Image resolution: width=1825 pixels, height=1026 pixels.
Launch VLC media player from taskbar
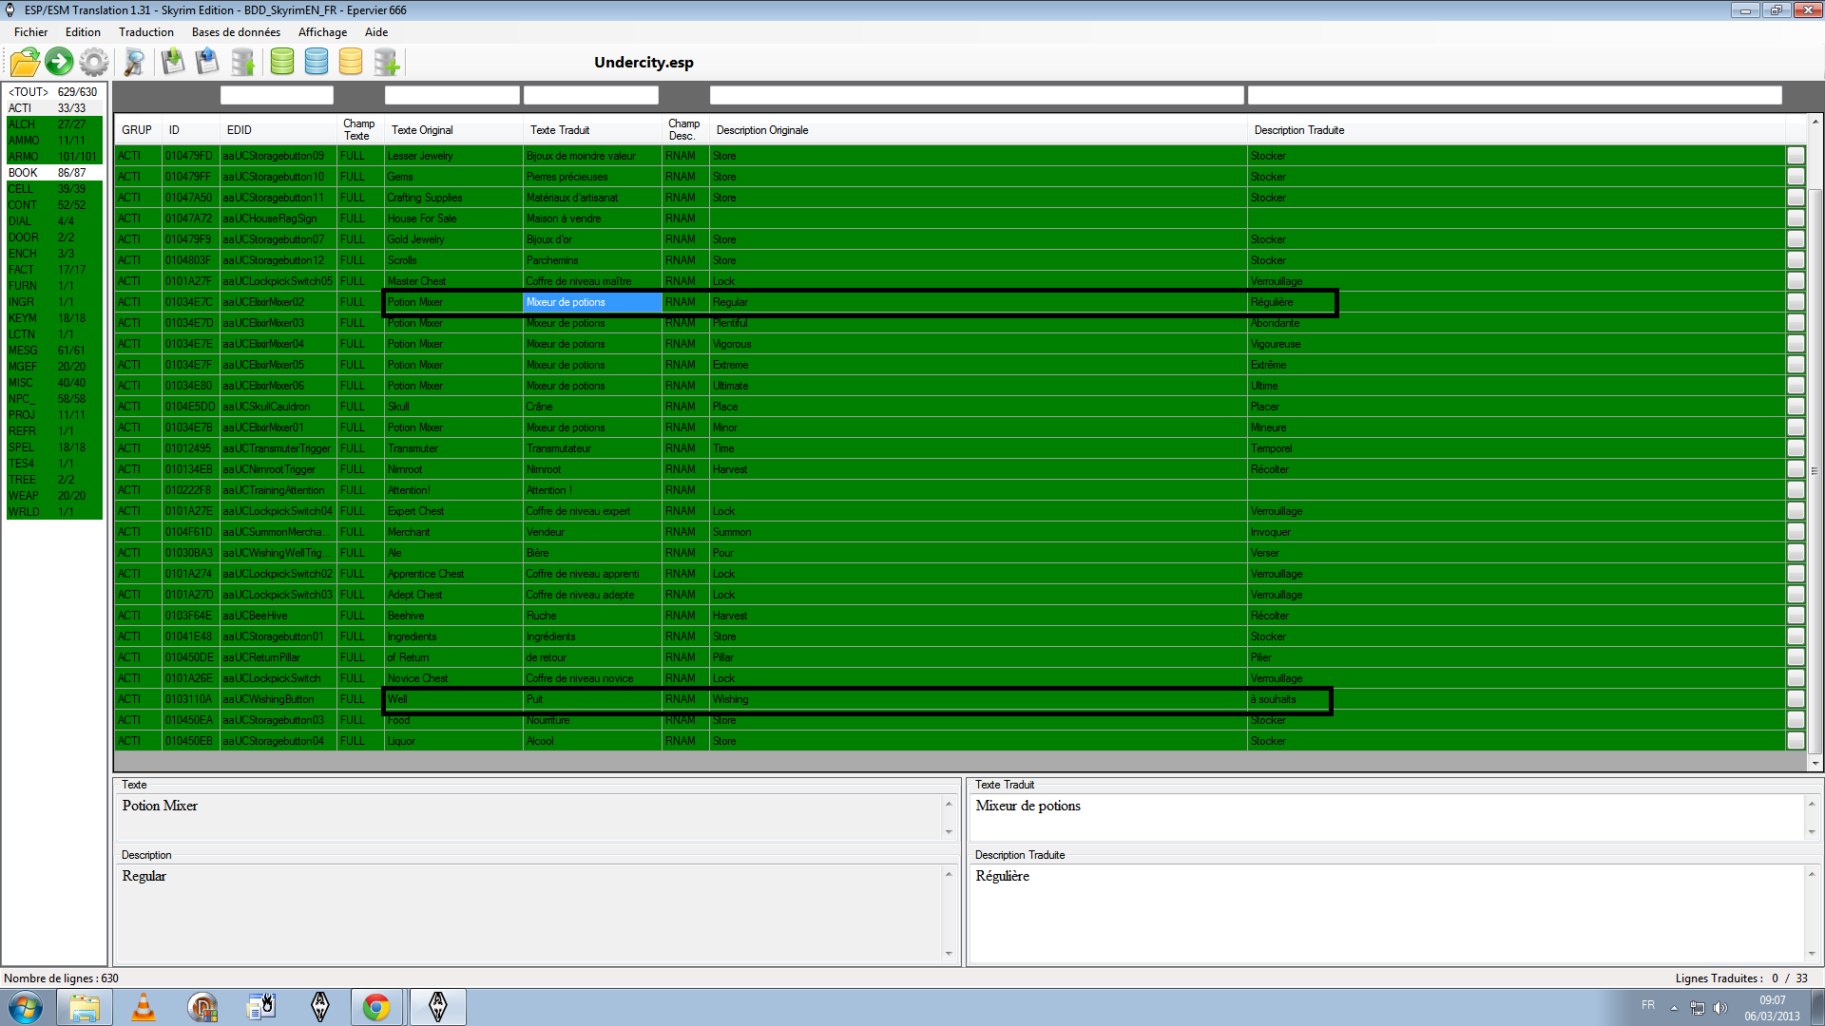(144, 1007)
